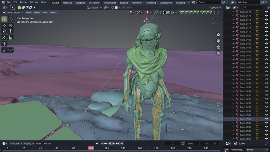Open the viewport Object menu
Screen dimensions: 270x152
[x=53, y=13]
